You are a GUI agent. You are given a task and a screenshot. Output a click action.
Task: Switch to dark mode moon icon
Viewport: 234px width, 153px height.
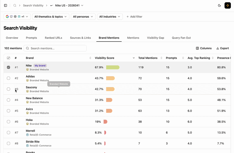tap(219, 5)
